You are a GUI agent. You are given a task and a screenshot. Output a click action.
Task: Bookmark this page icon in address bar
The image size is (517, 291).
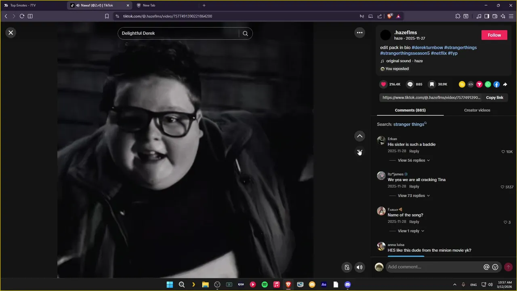tap(107, 16)
